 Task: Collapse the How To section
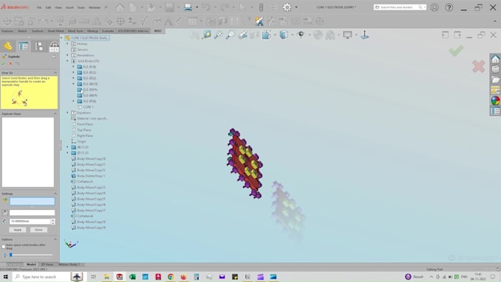[x=55, y=73]
